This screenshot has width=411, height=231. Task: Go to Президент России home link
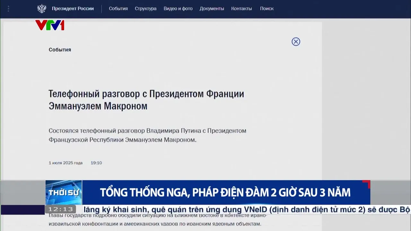tap(73, 9)
